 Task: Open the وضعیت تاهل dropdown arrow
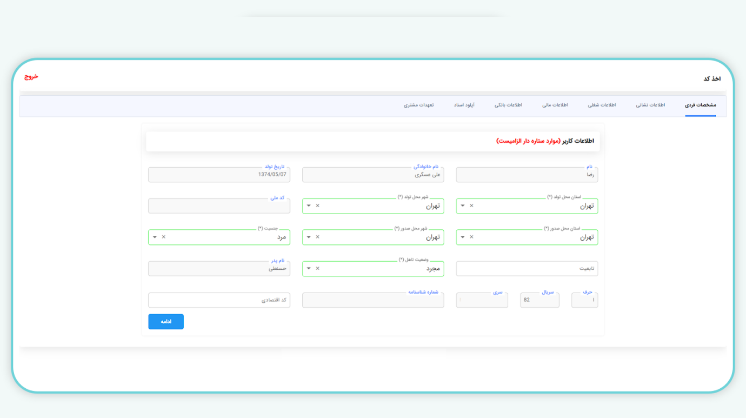pos(309,269)
